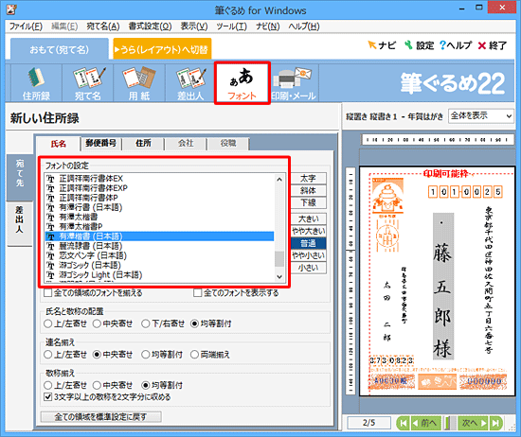This screenshot has height=437, width=521.
Task: Check 全てのフォントを表示する checkbox
Action: pyautogui.click(x=198, y=292)
